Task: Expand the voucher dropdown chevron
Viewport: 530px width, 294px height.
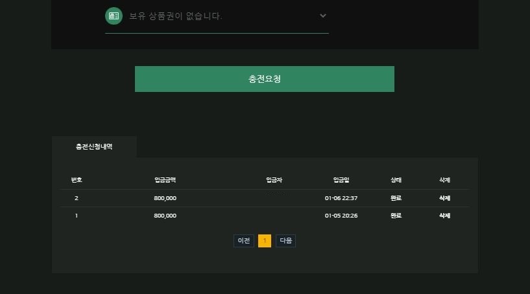Action: coord(323,16)
